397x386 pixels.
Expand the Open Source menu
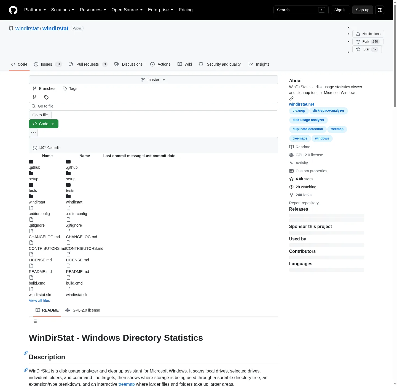coord(127,10)
